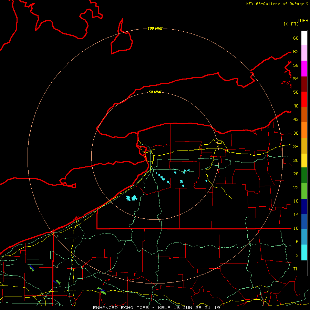This screenshot has height=310, width=310.
Task: Click the legend value '62'
Action: [296, 52]
